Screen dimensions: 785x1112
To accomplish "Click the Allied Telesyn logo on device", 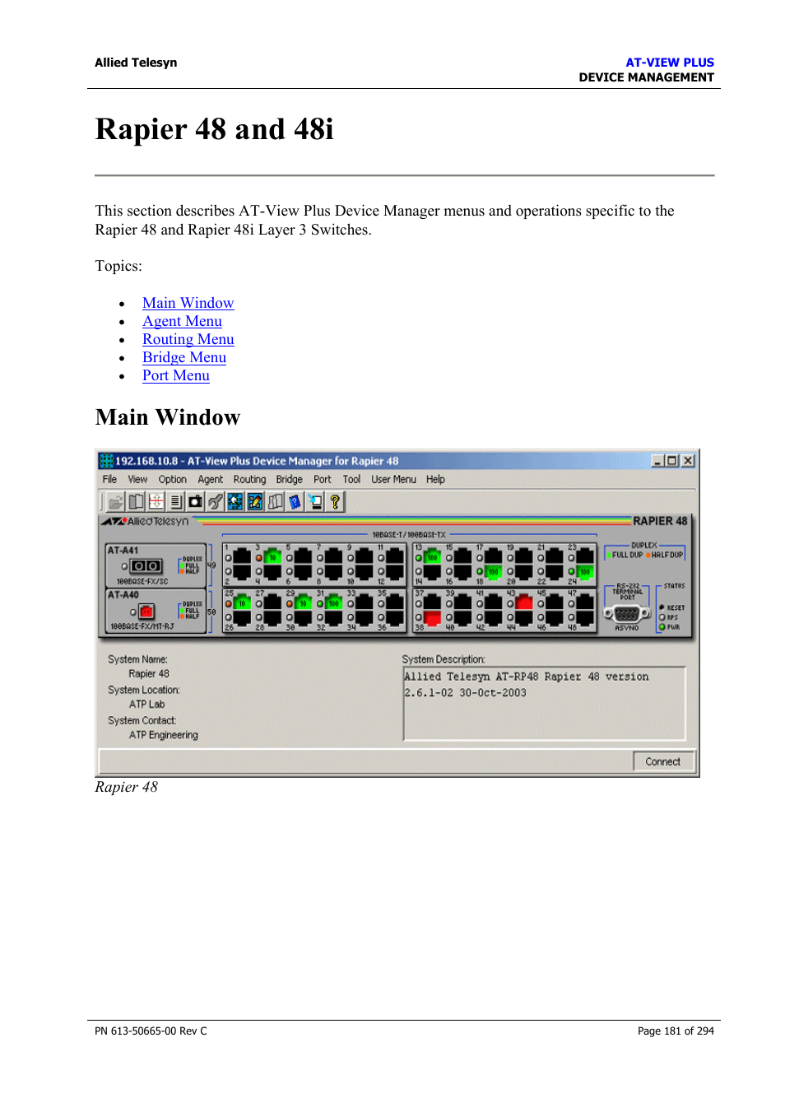I will click(145, 521).
